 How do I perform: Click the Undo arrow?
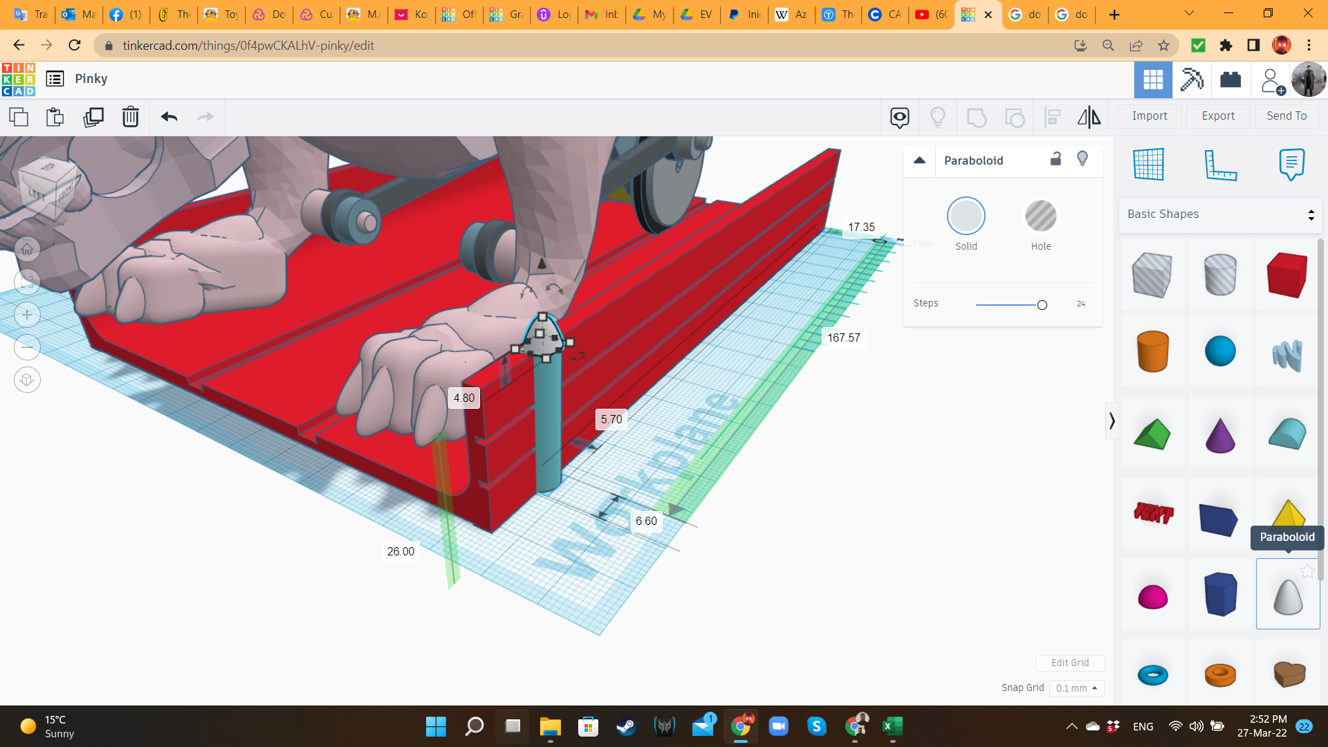click(x=169, y=117)
